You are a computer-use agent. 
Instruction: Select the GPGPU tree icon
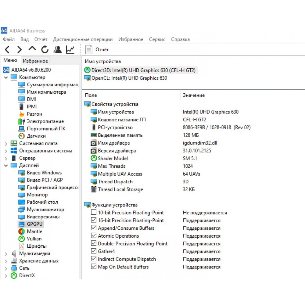click(22, 224)
